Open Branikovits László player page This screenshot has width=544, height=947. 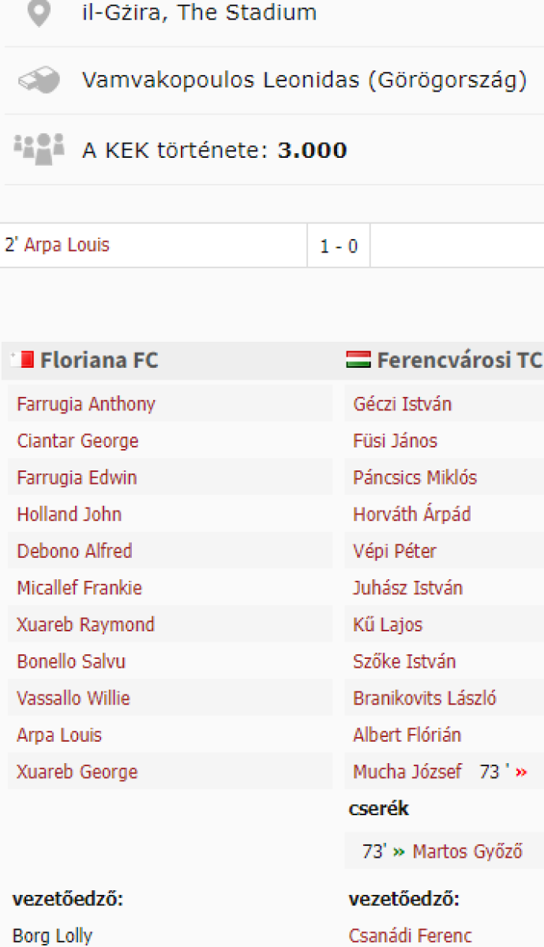point(425,698)
